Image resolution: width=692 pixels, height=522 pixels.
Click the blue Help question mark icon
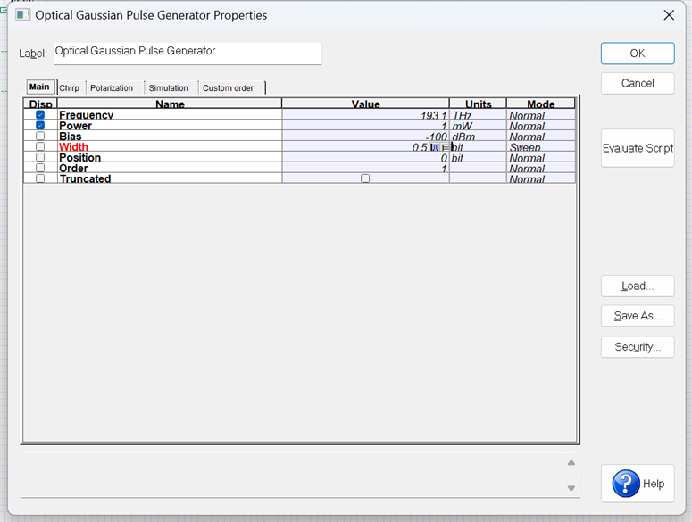point(626,484)
